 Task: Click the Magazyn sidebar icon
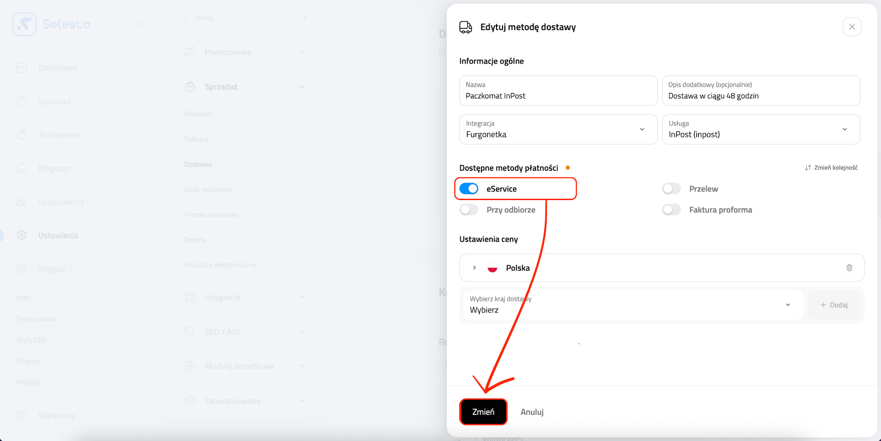[x=22, y=168]
